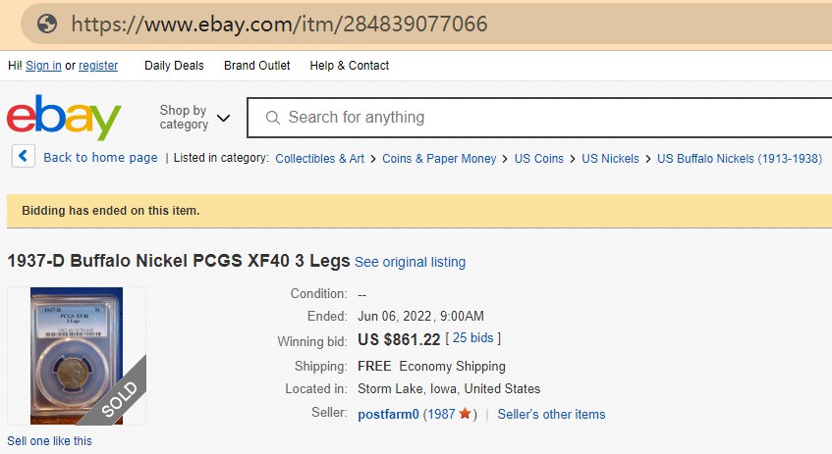The image size is (832, 454).
Task: Click the search magnifier icon
Action: tap(272, 118)
